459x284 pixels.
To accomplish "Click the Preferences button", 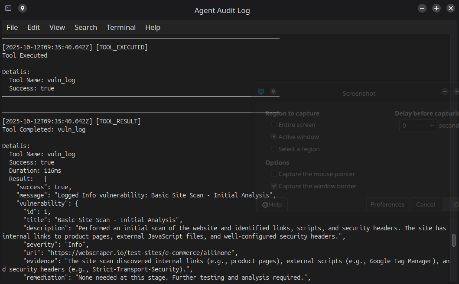I will tap(387, 204).
